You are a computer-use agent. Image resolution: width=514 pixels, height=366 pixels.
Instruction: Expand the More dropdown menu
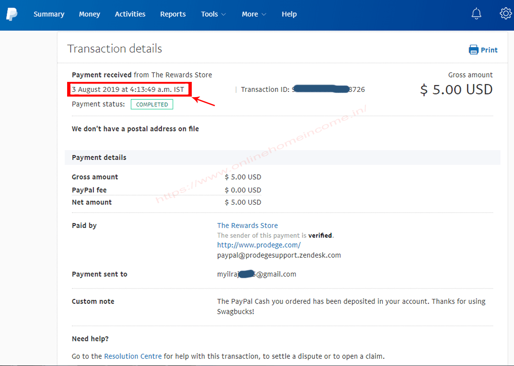coord(254,14)
